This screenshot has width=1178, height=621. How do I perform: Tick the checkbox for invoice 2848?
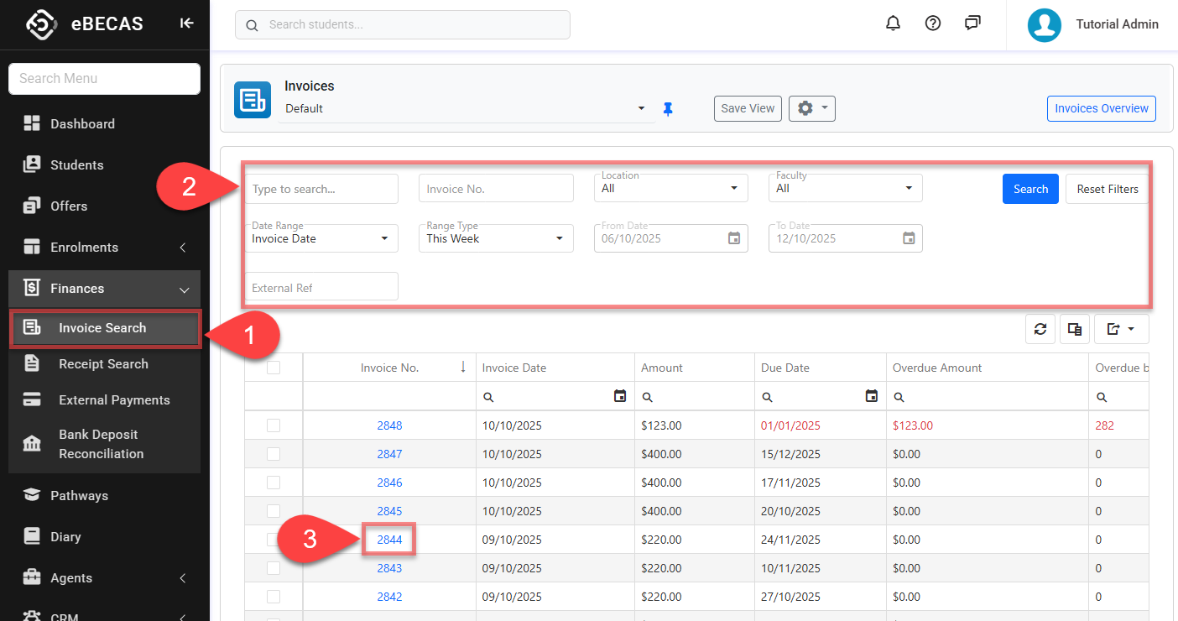click(274, 425)
